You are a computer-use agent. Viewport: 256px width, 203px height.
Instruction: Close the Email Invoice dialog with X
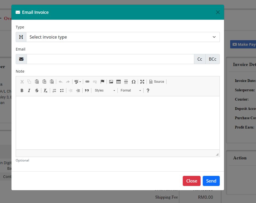(218, 12)
